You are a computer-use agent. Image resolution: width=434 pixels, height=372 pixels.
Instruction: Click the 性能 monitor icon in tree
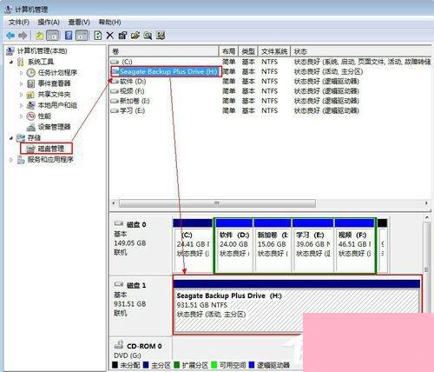coord(31,116)
